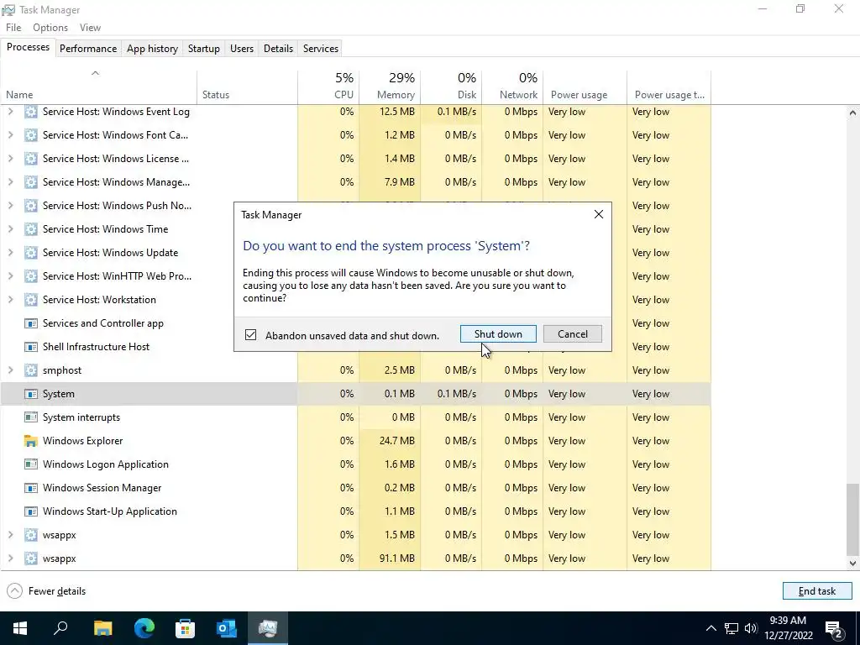
Task: Open the Options menu
Action: pos(50,28)
